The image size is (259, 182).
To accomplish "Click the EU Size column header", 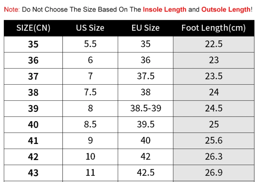I will click(x=146, y=28).
